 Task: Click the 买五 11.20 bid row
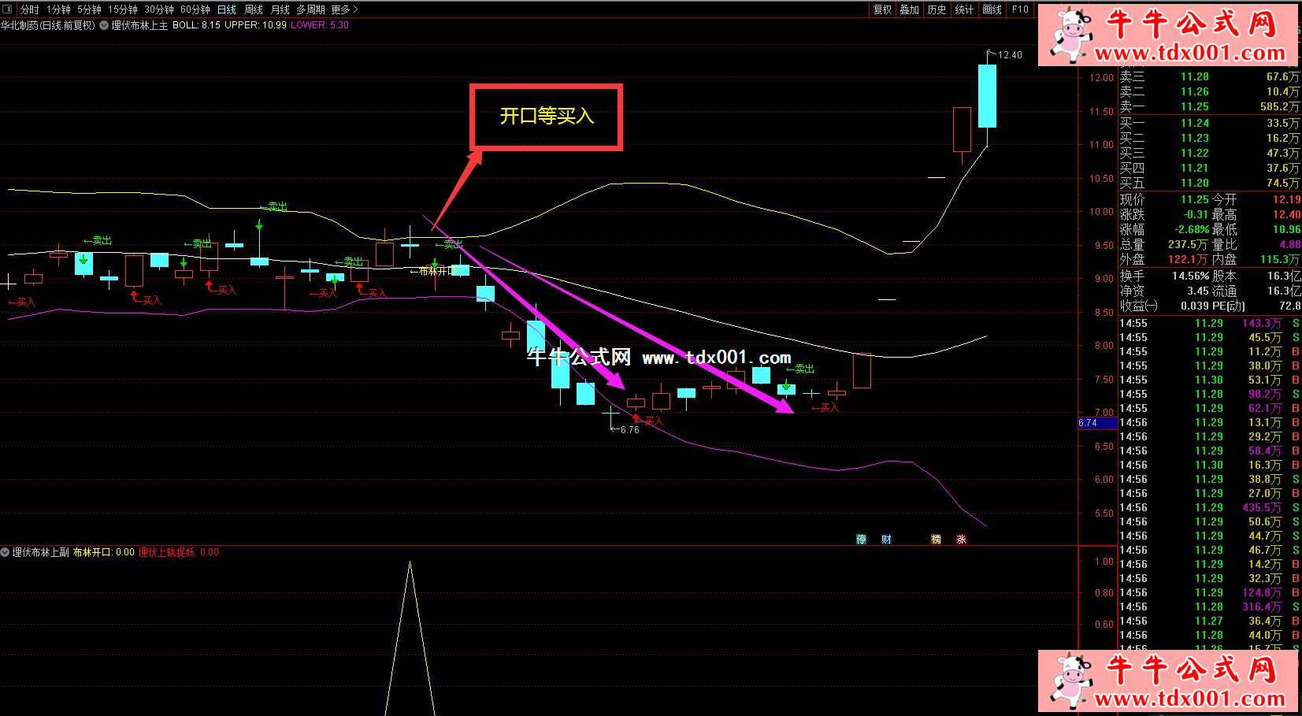(1209, 183)
